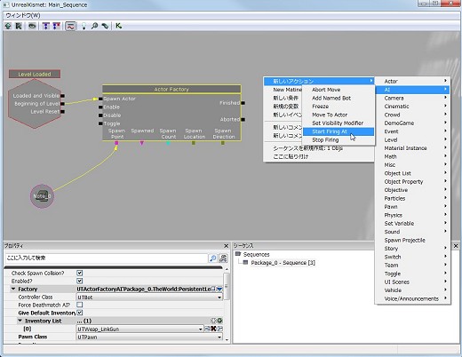Click the update links toolbar icon
The height and width of the screenshot is (357, 462).
(105, 26)
